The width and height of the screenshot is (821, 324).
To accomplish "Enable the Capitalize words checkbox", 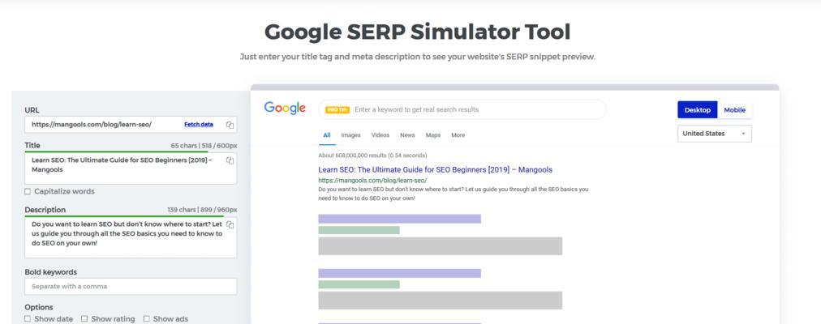I will [28, 192].
